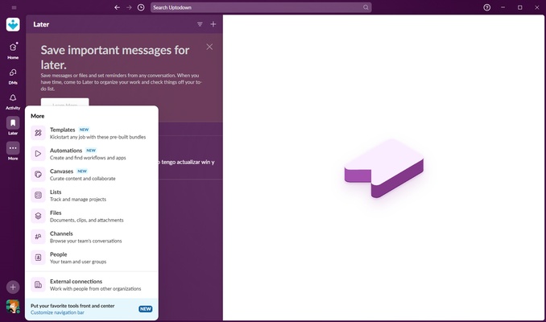Image resolution: width=546 pixels, height=322 pixels.
Task: Navigate forward with right arrow
Action: click(x=129, y=7)
